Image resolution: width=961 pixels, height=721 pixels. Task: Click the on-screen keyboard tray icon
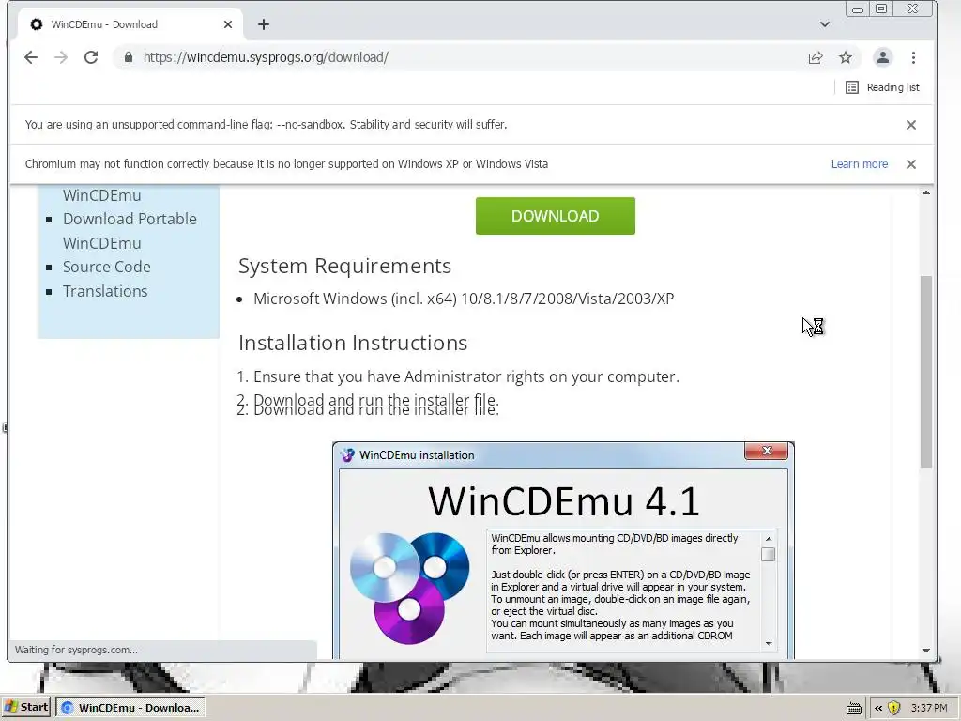(x=854, y=708)
